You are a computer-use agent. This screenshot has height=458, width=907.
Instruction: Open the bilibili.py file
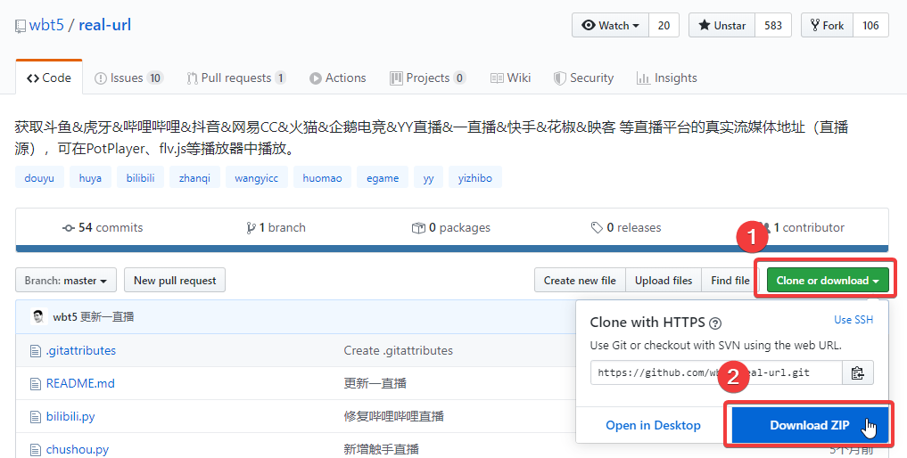click(70, 416)
